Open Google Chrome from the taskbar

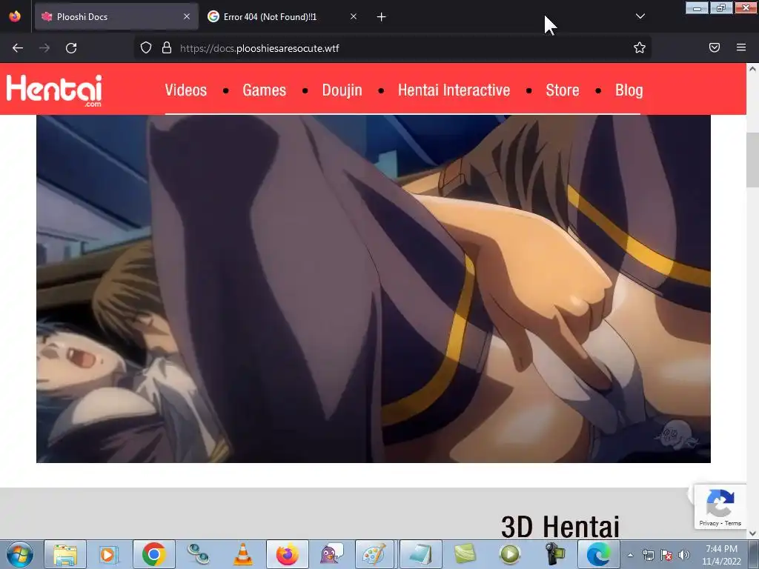click(154, 554)
